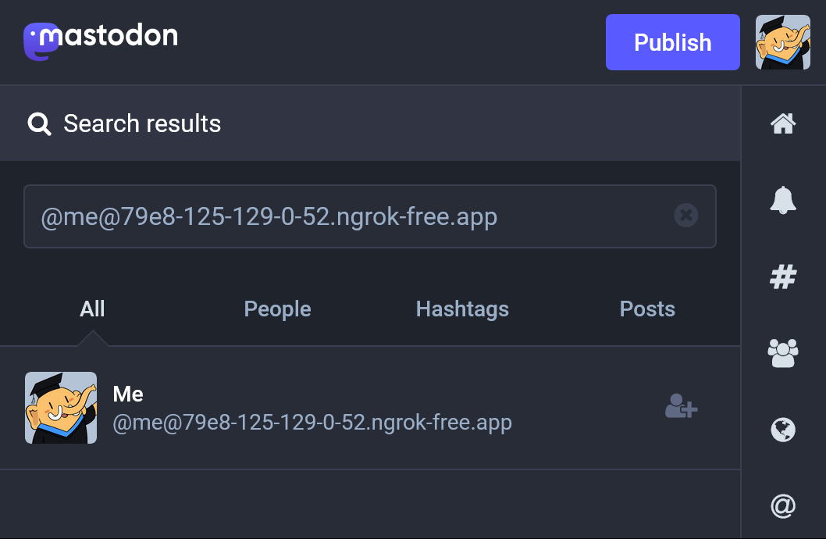The image size is (826, 539).
Task: Switch to the Hashtags tab
Action: coord(461,309)
